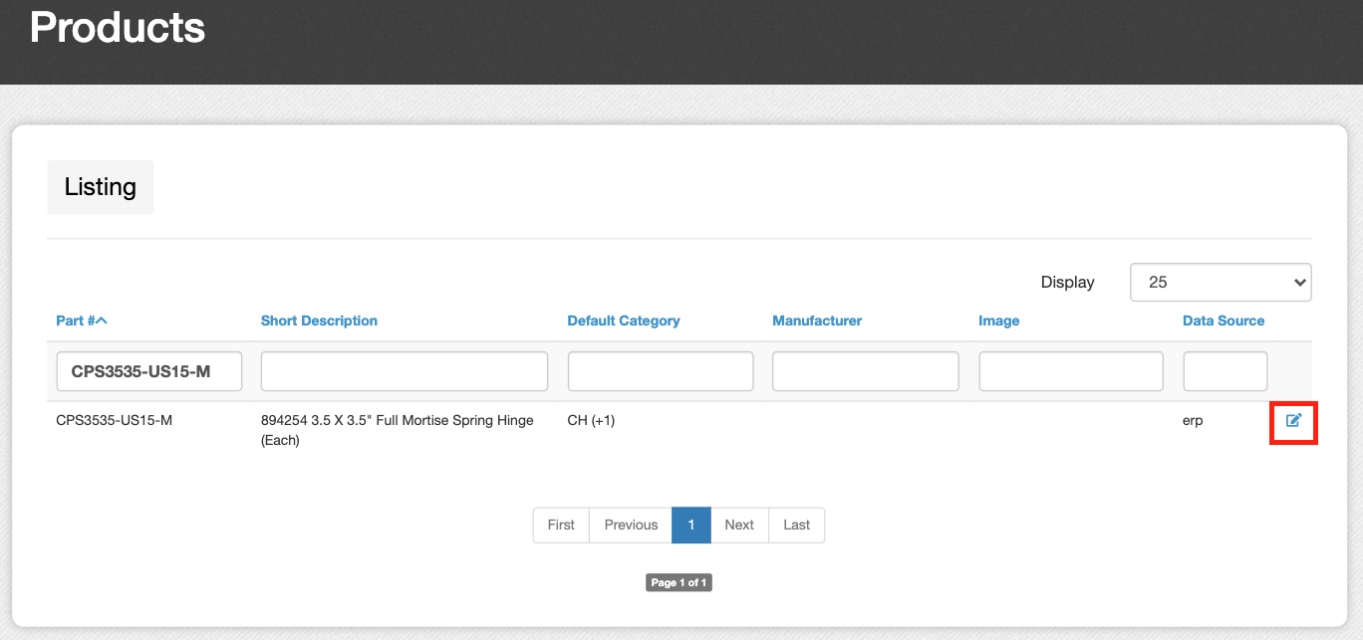The height and width of the screenshot is (640, 1363).
Task: Sort by Image column header
Action: (x=998, y=320)
